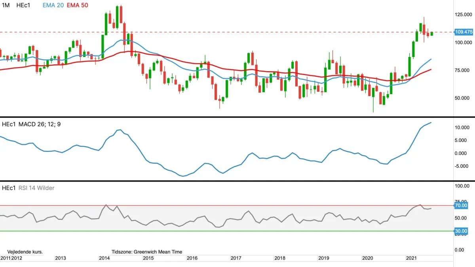Click the EMA 20 legend label
Screen dimensions: 475x267
(x=53, y=6)
